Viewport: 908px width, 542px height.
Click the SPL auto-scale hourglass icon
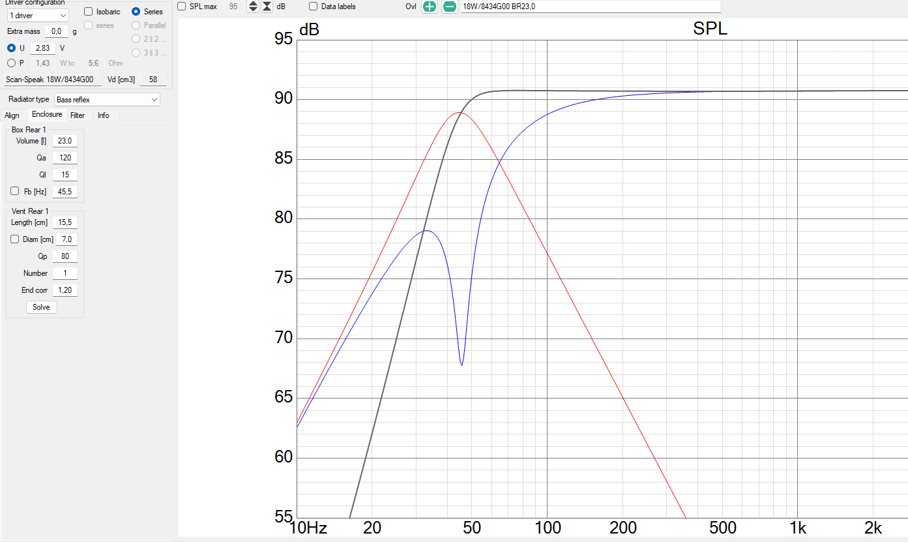267,7
